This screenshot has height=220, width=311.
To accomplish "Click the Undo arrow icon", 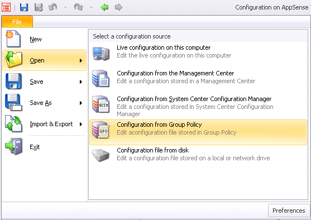I will tap(52, 7).
